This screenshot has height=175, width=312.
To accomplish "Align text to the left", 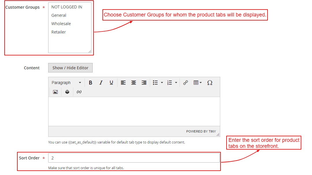I will (123, 83).
